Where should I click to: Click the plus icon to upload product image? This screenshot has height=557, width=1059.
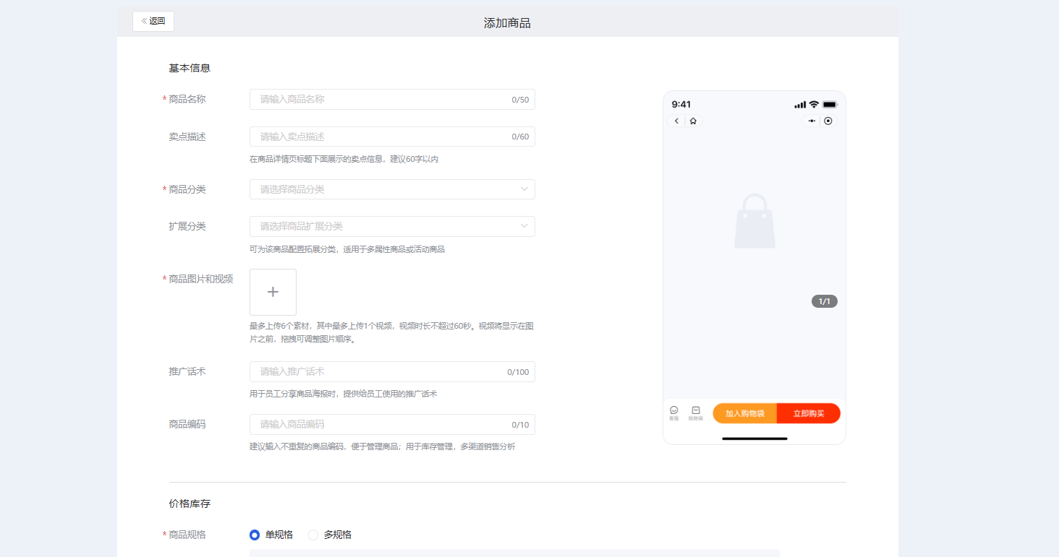(273, 292)
